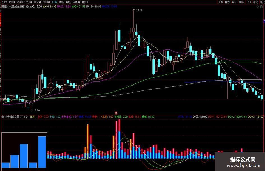
Task: Open the F10 company info button
Action: pos(249,2)
